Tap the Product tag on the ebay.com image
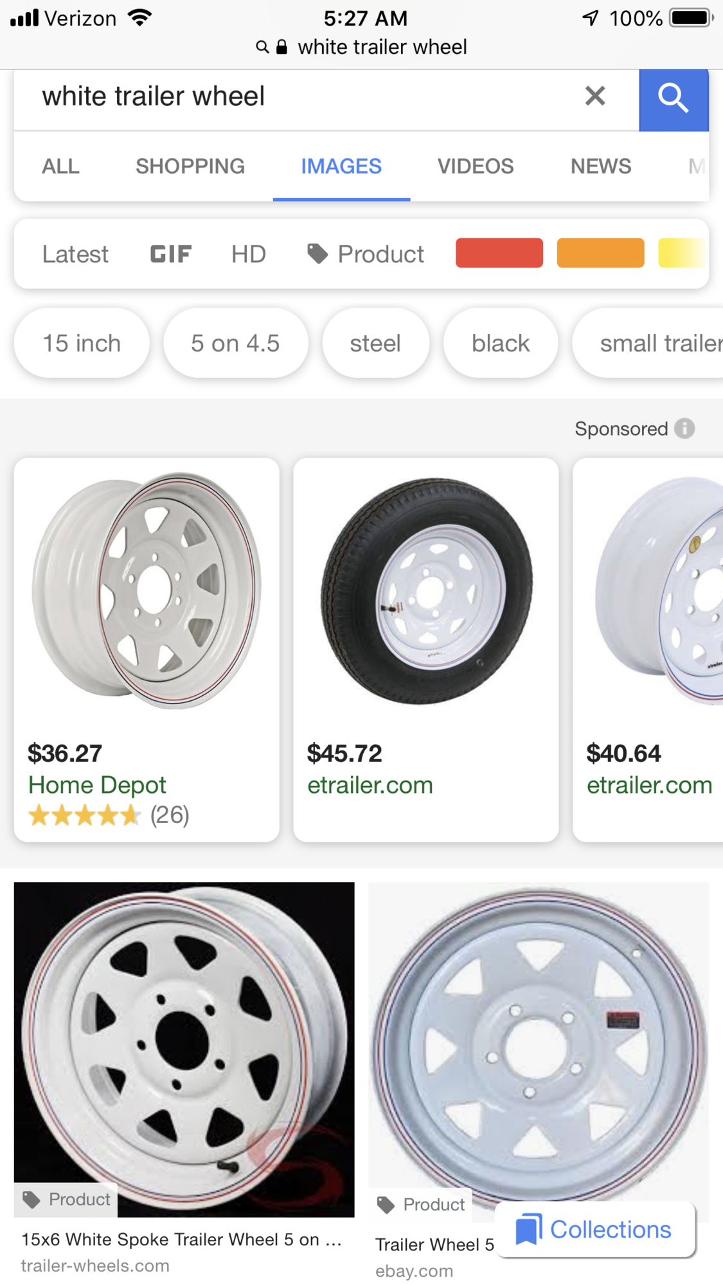 (x=421, y=1205)
